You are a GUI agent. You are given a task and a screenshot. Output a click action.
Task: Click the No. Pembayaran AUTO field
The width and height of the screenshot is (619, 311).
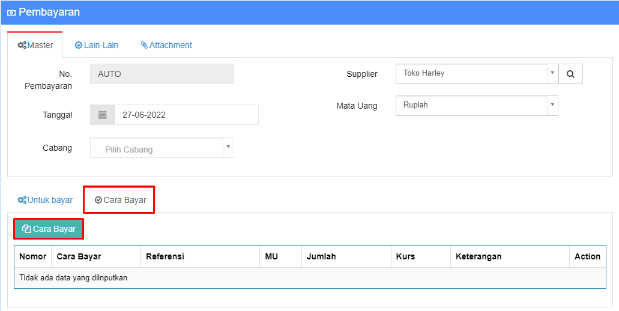tap(162, 74)
